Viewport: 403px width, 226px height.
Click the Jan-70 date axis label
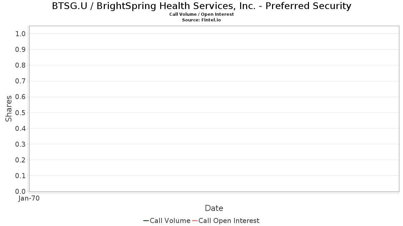point(29,199)
